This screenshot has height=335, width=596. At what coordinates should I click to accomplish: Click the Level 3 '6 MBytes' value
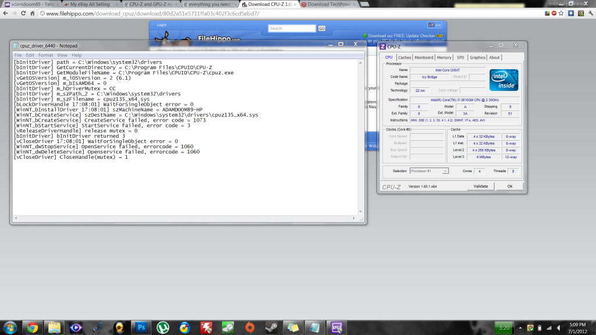point(484,157)
